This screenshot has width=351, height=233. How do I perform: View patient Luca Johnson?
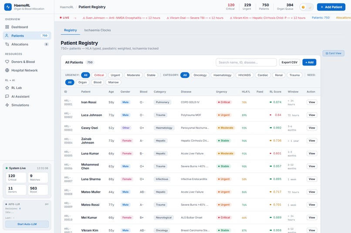[312, 115]
